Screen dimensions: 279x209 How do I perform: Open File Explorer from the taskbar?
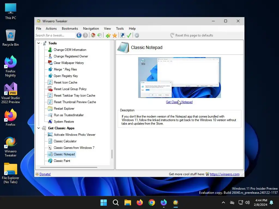128,202
